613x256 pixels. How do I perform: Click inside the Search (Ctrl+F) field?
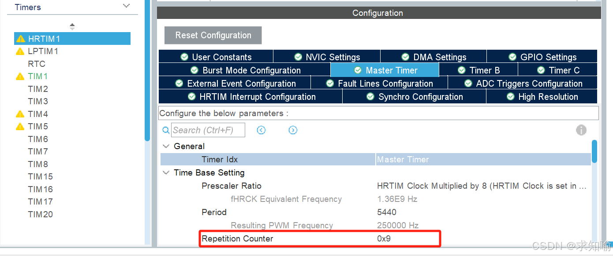pos(208,130)
